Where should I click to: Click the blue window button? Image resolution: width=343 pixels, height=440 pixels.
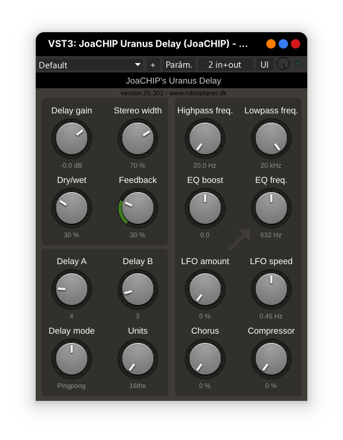coord(283,44)
